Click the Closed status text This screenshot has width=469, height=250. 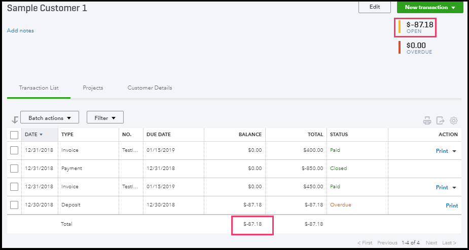(x=338, y=169)
